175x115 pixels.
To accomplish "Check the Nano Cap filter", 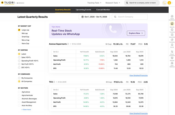I will coord(19,43).
